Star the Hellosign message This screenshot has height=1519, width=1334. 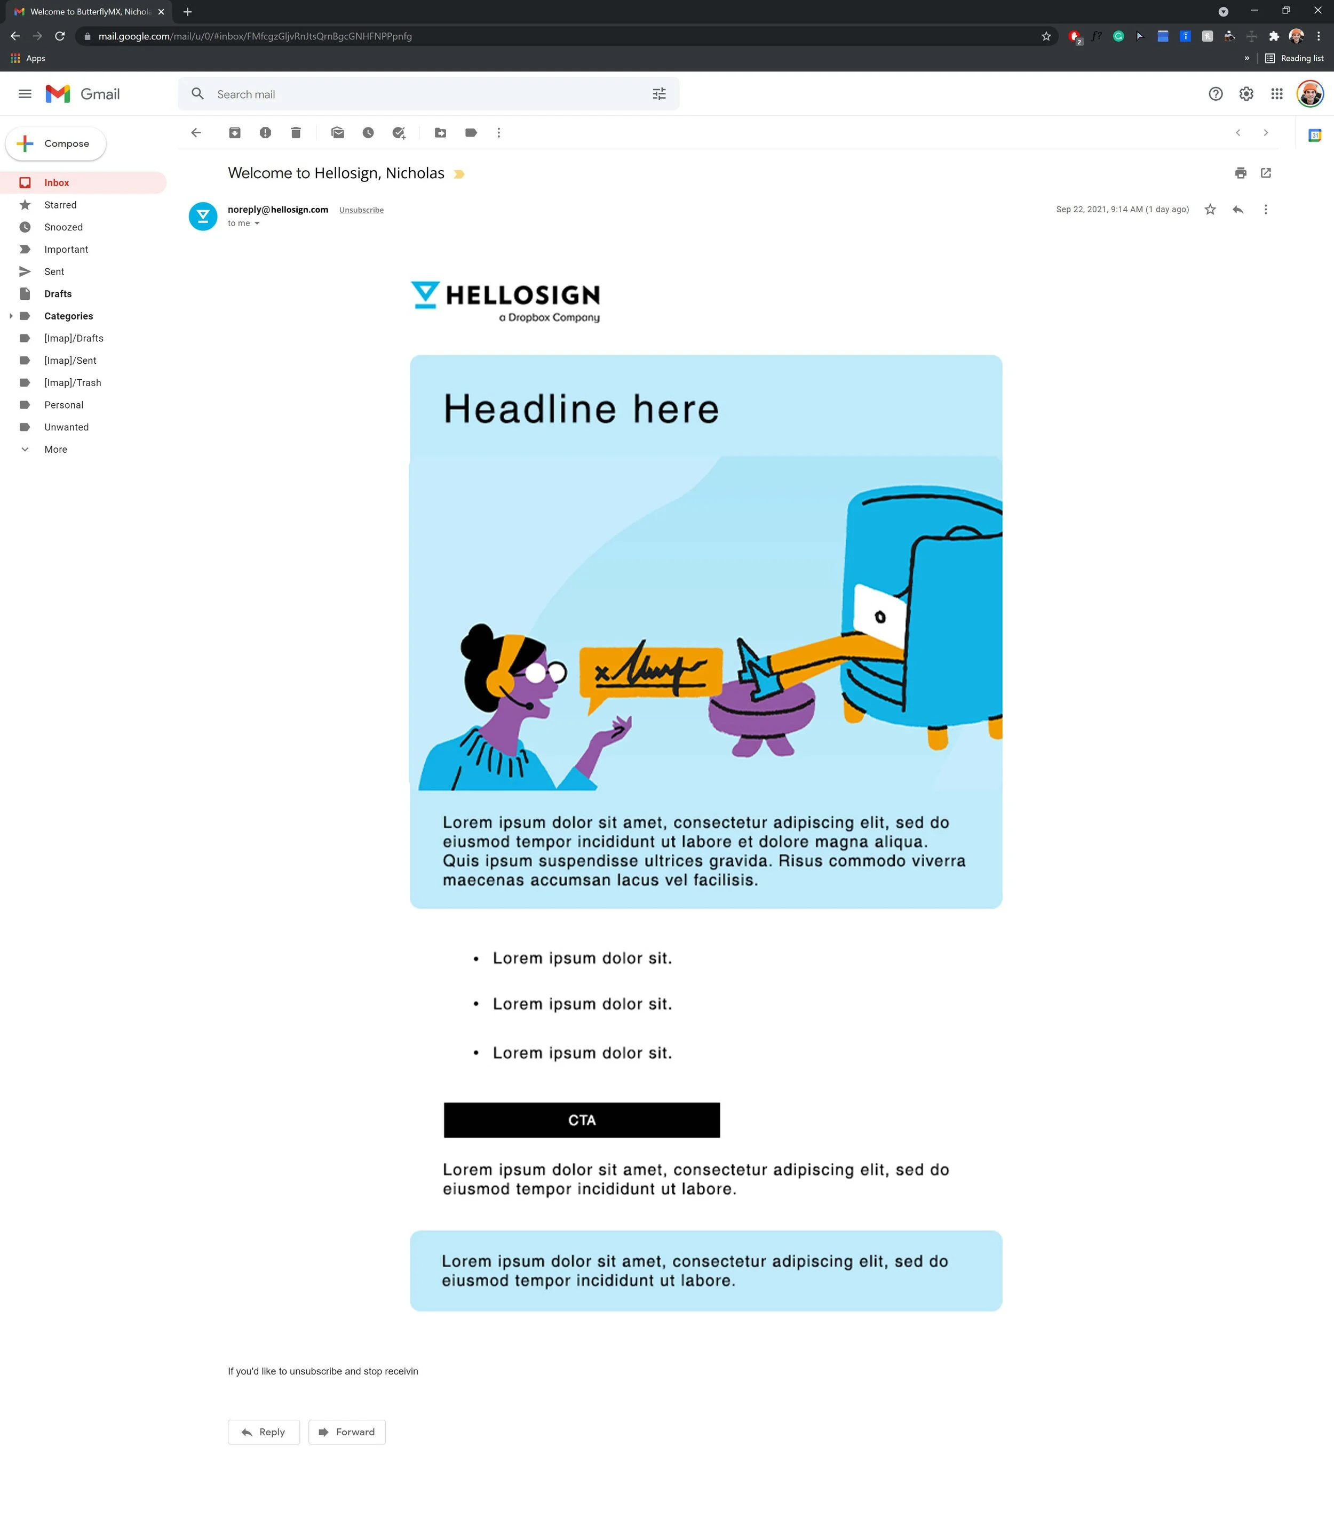tap(1209, 209)
